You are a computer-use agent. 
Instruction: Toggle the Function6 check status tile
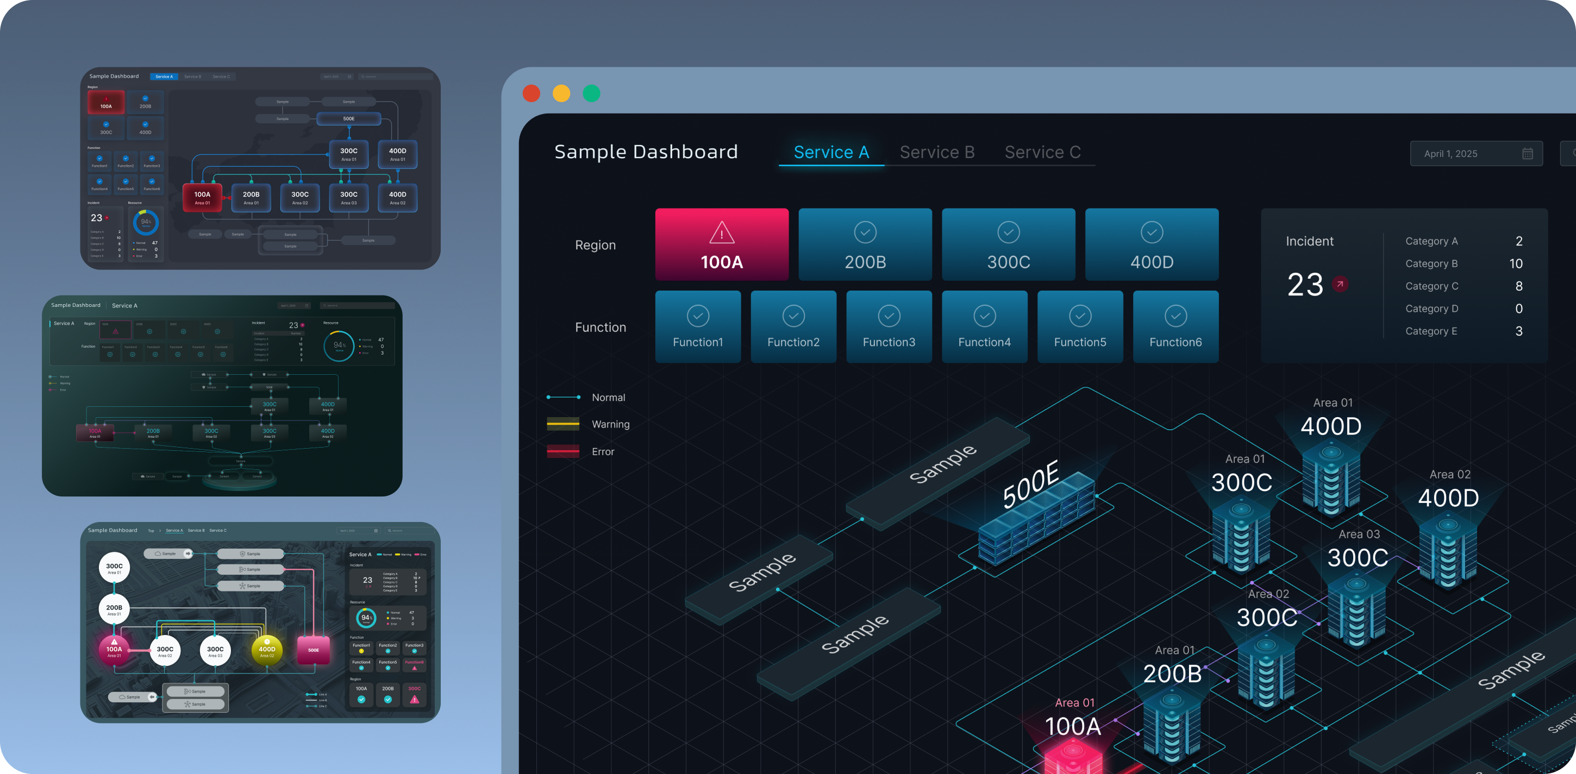pyautogui.click(x=1175, y=327)
